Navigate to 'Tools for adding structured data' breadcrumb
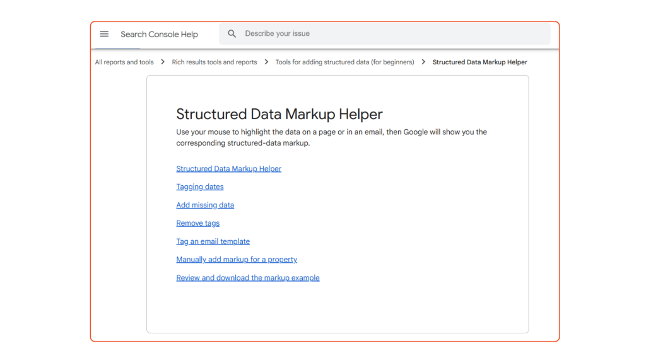 344,62
